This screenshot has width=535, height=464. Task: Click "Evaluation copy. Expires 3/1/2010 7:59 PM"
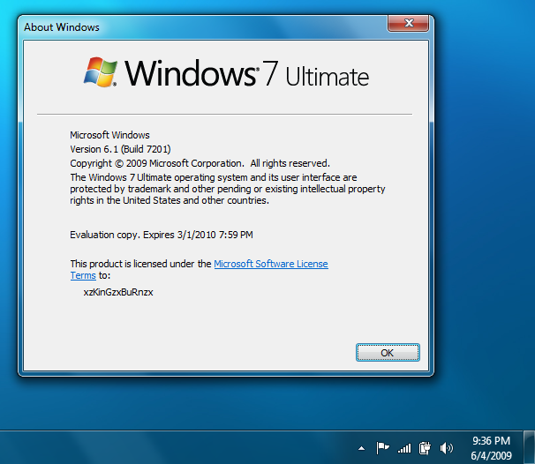coord(162,235)
